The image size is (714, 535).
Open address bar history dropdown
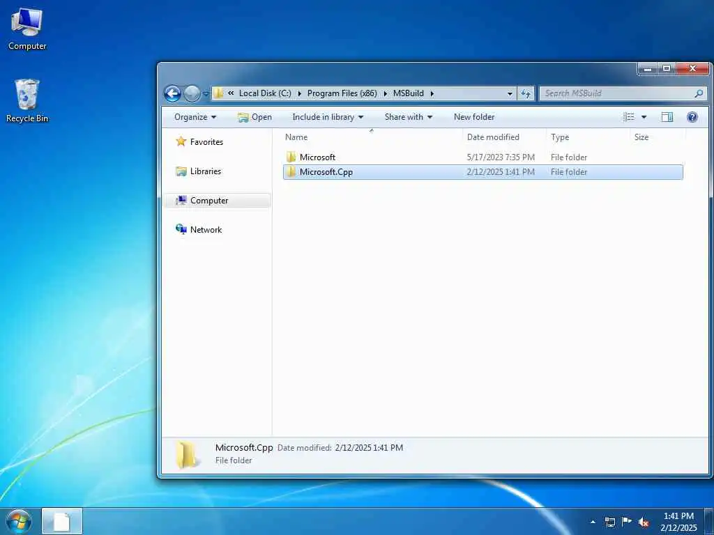click(510, 94)
